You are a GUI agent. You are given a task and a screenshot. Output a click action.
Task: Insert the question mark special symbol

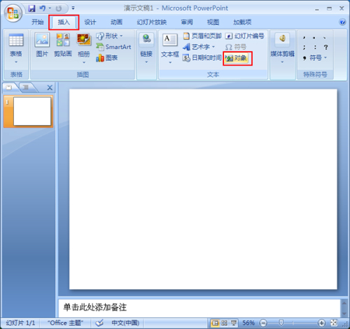click(x=326, y=47)
